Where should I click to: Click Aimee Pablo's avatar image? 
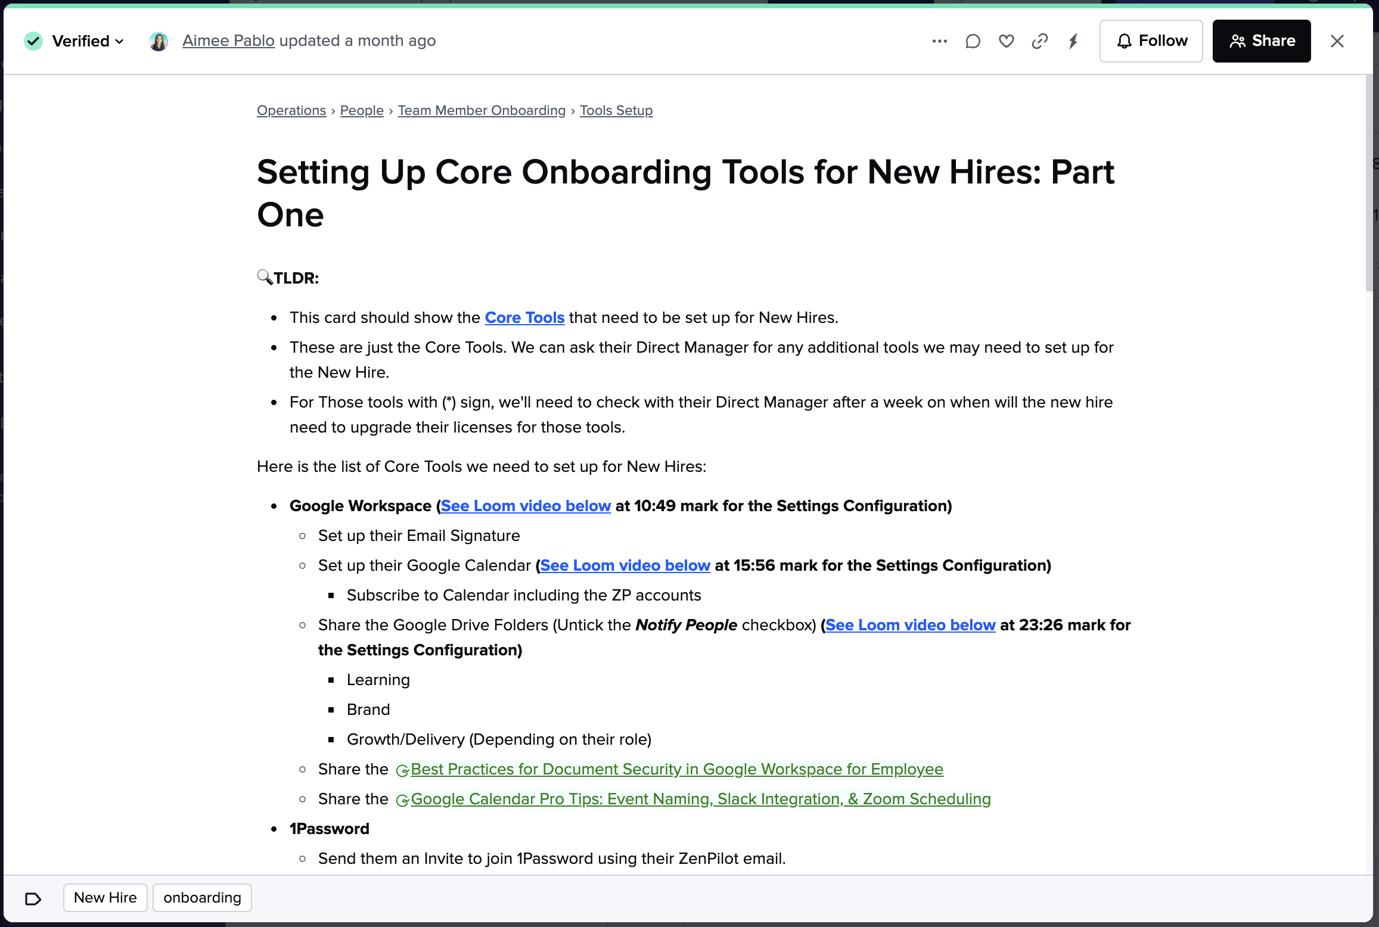[159, 41]
